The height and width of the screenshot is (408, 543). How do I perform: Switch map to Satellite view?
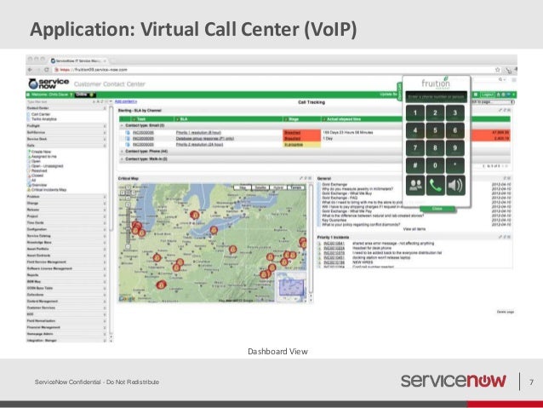(260, 187)
